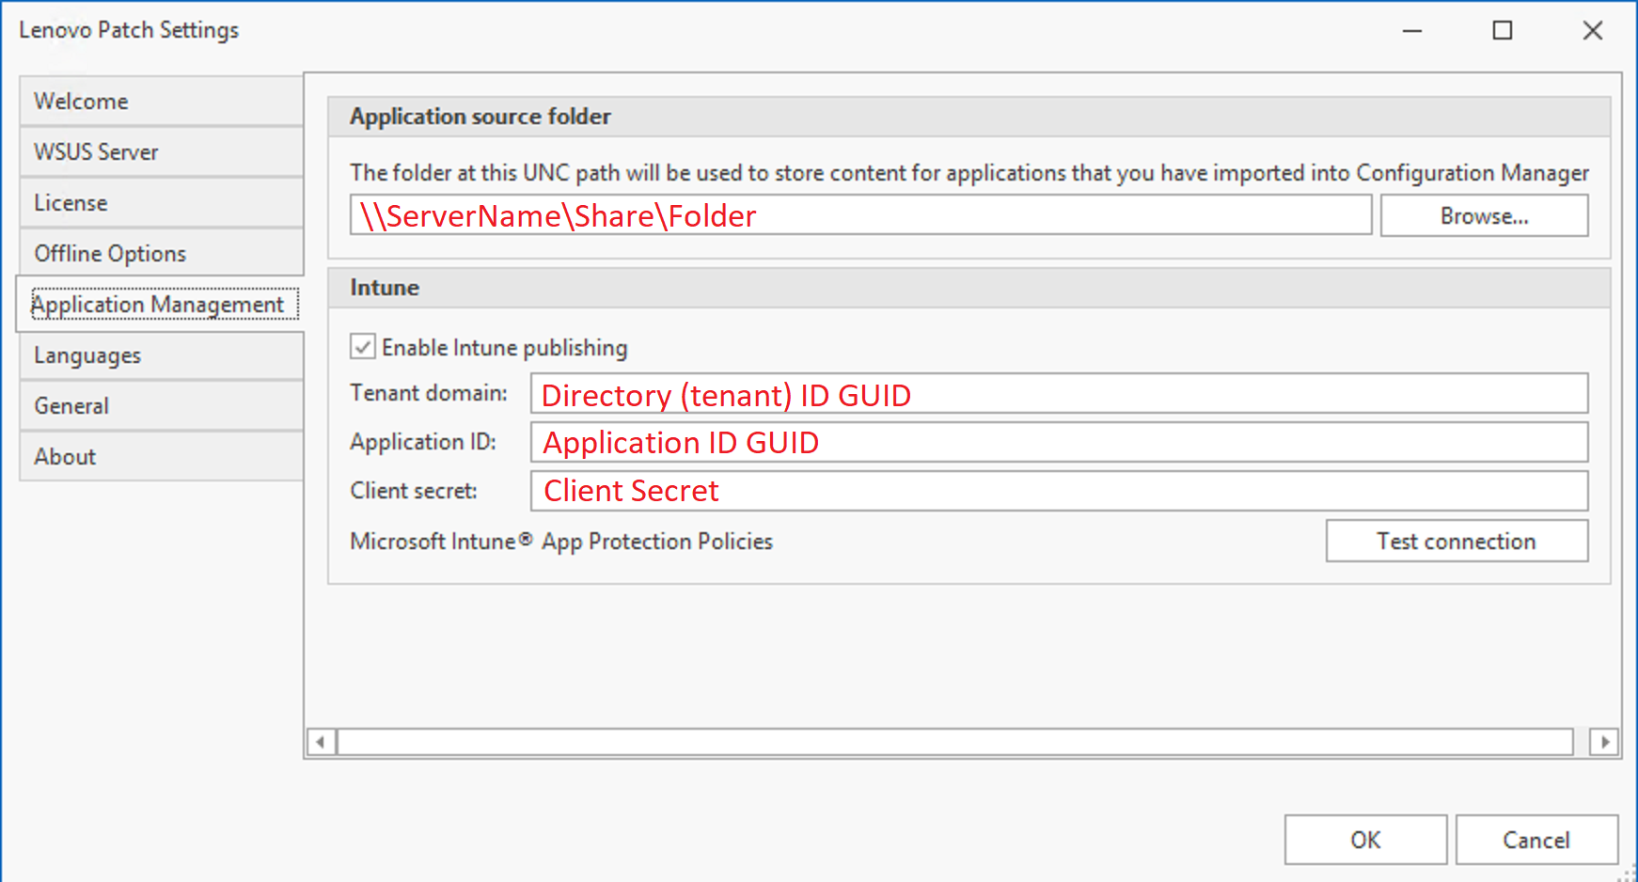
Task: Click the Intune section header
Action: point(969,288)
